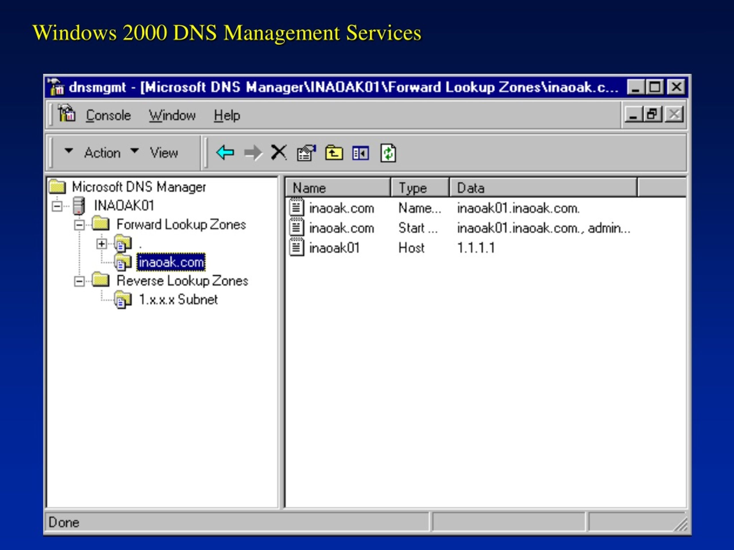The height and width of the screenshot is (550, 734).
Task: Select the inaoak.com Name Server record
Action: (341, 208)
